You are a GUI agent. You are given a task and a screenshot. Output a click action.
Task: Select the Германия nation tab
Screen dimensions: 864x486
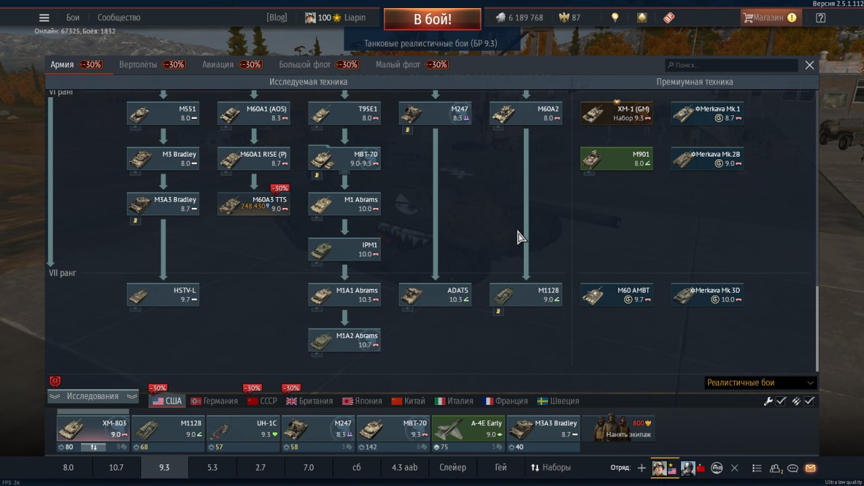point(213,401)
